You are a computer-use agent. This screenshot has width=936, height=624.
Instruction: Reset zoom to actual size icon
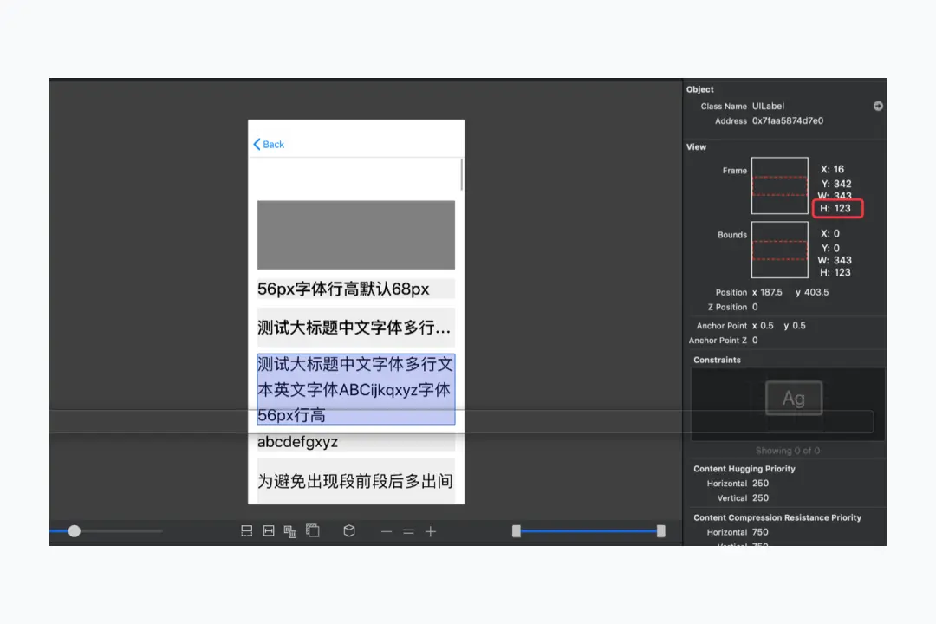(x=408, y=531)
